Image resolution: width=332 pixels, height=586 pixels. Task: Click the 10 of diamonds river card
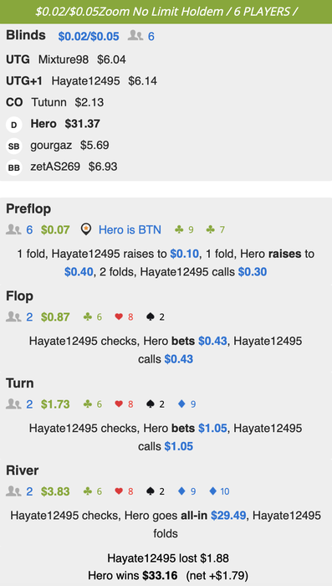[x=219, y=491]
